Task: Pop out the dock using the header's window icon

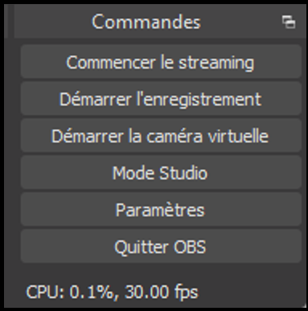Action: pyautogui.click(x=289, y=22)
